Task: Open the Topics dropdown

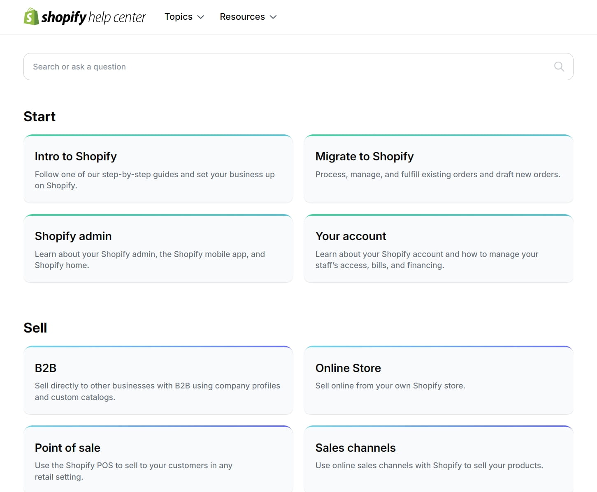Action: pyautogui.click(x=184, y=17)
